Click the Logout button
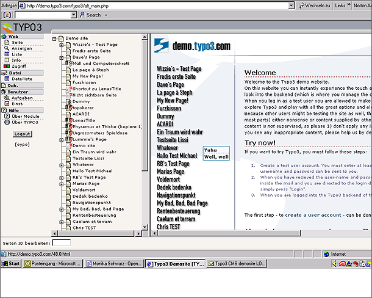Screen dimensions: 372x298 pyautogui.click(x=22, y=134)
